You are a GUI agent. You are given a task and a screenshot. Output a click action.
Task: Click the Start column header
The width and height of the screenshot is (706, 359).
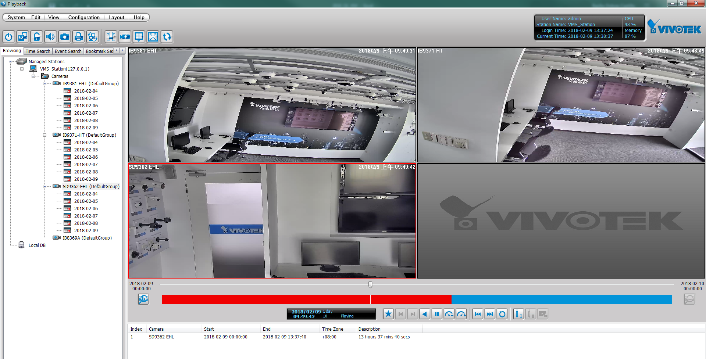pos(231,329)
